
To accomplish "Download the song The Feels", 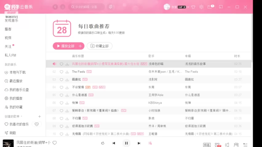I will pyautogui.click(x=67, y=72).
